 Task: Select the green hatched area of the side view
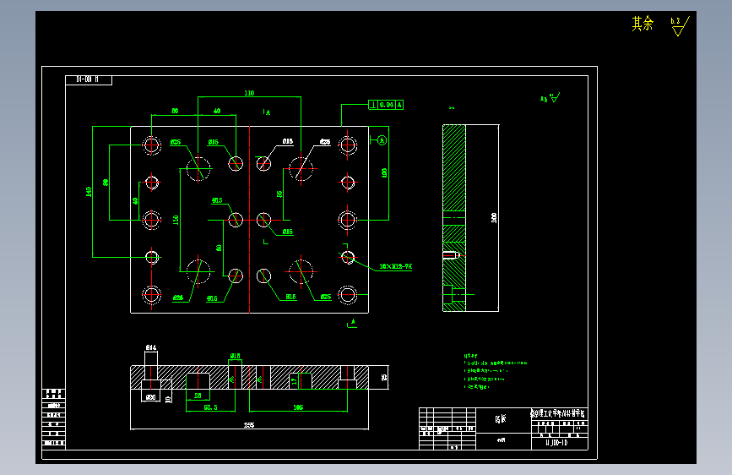point(454,218)
